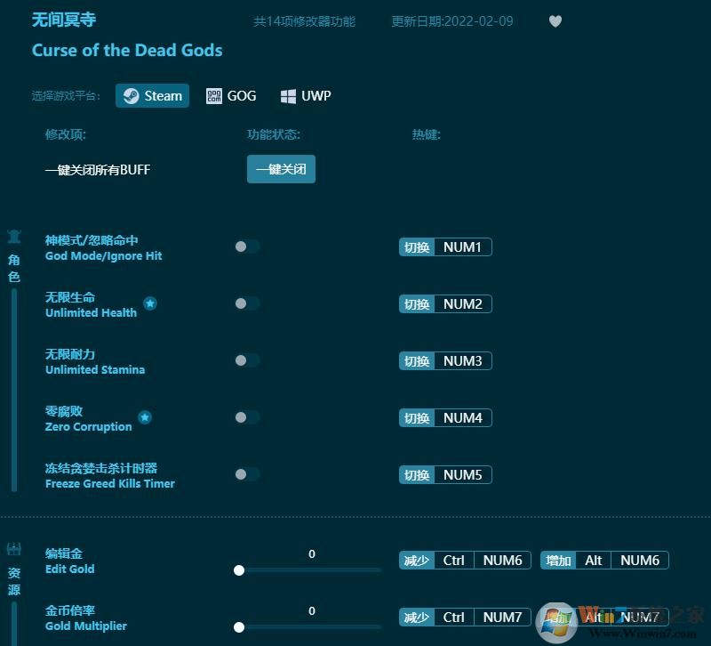Viewport: 711px width, 646px height.
Task: Click the star icon beside Zero Corruption
Action: [145, 417]
